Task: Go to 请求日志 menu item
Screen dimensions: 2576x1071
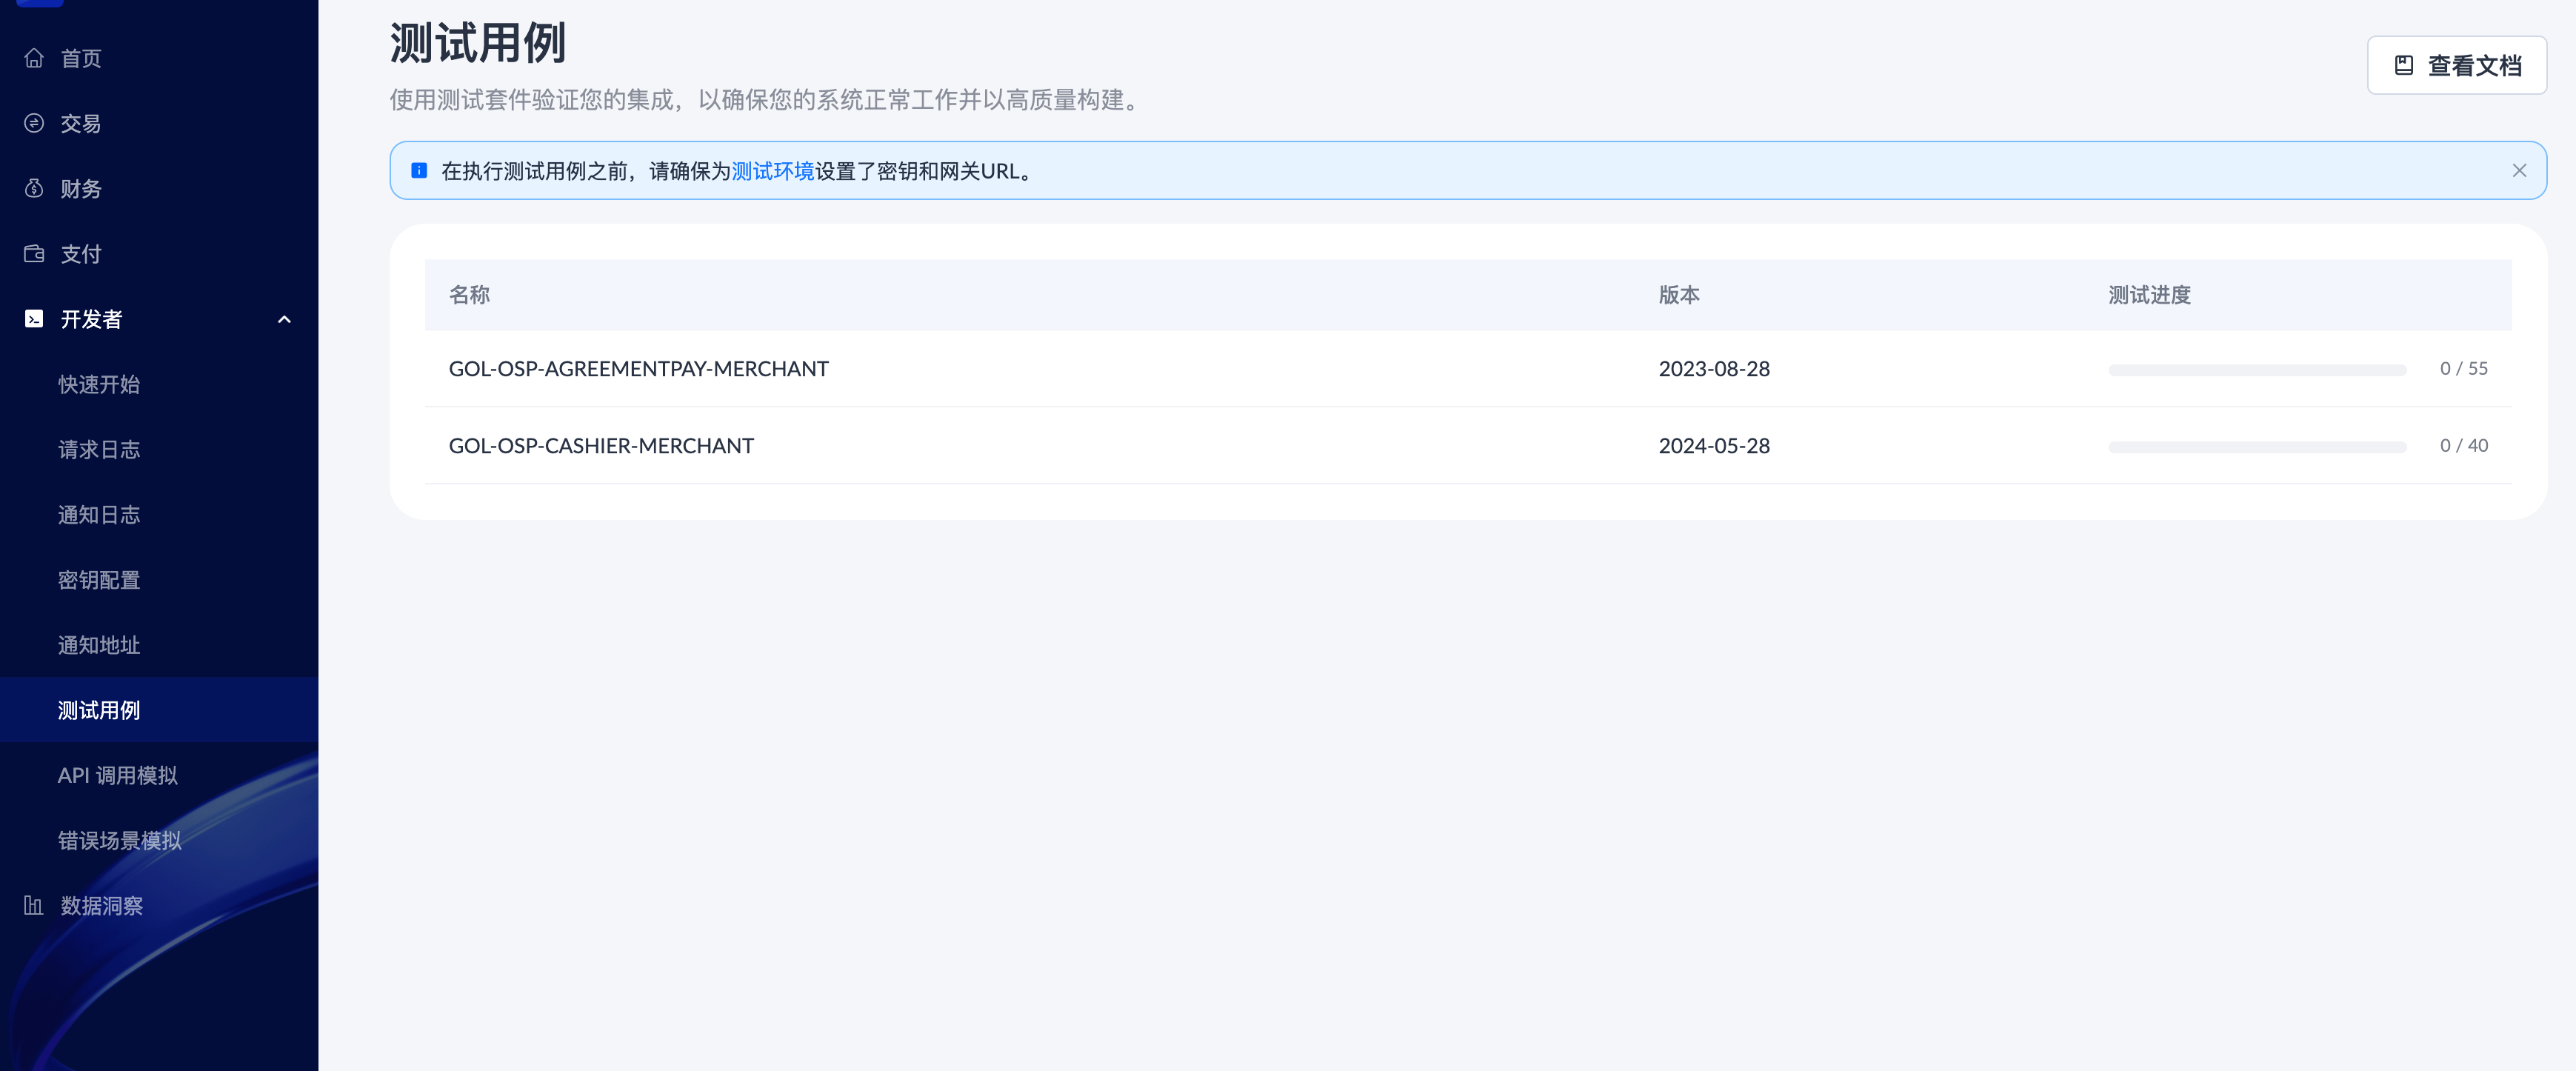Action: pos(98,449)
